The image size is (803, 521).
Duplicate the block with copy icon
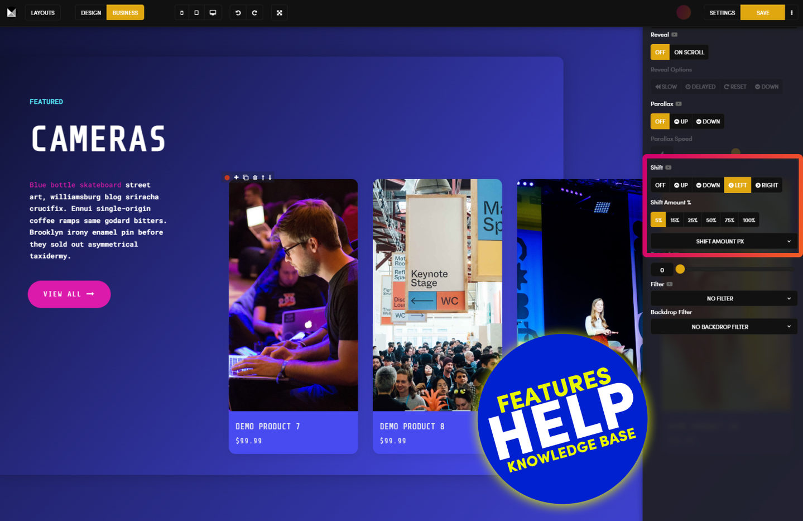tap(246, 178)
